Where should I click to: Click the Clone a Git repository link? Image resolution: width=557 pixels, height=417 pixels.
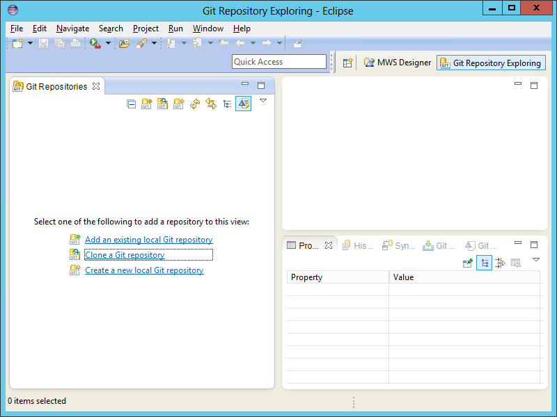click(x=125, y=255)
